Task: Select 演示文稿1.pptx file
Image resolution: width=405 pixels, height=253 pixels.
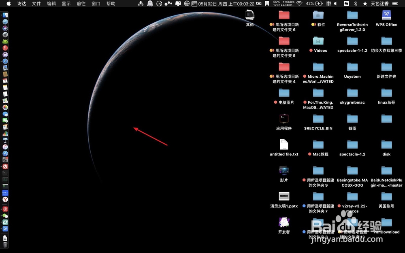Action: (284, 200)
